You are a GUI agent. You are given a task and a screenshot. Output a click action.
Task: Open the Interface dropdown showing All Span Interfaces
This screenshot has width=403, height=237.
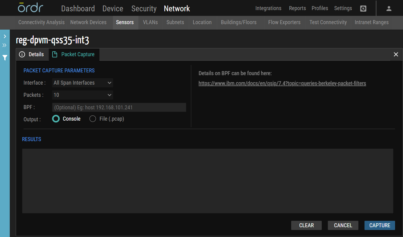pos(82,82)
